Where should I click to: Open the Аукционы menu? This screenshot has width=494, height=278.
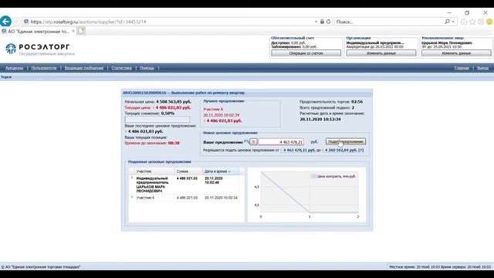[x=14, y=68]
